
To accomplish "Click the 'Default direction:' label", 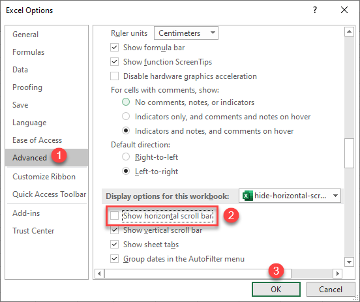I will click(140, 145).
